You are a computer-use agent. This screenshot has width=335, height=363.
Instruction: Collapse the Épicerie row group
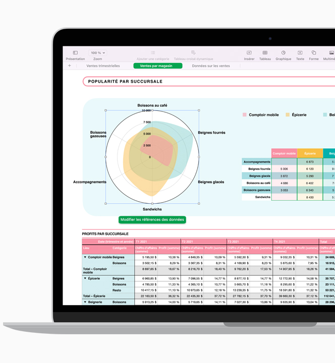point(85,278)
